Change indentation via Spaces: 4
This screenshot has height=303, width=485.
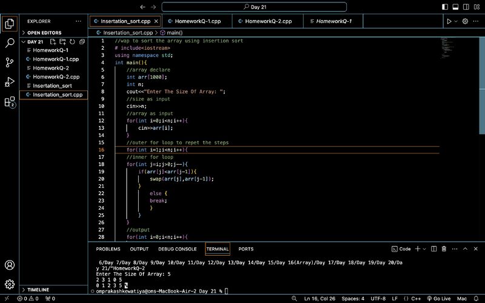click(x=353, y=299)
